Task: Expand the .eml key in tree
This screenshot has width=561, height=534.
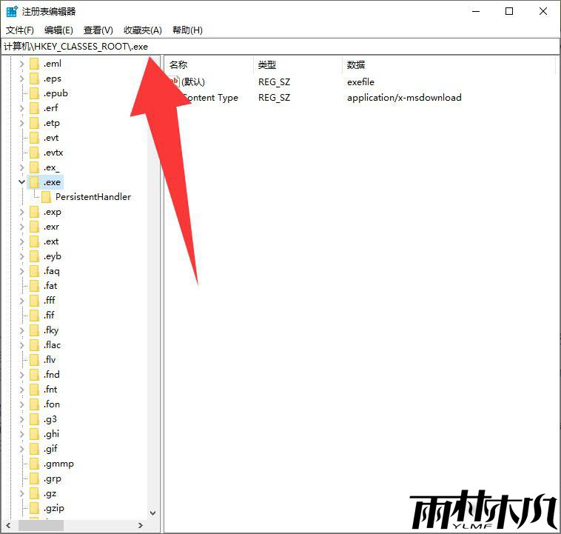Action: pyautogui.click(x=21, y=64)
